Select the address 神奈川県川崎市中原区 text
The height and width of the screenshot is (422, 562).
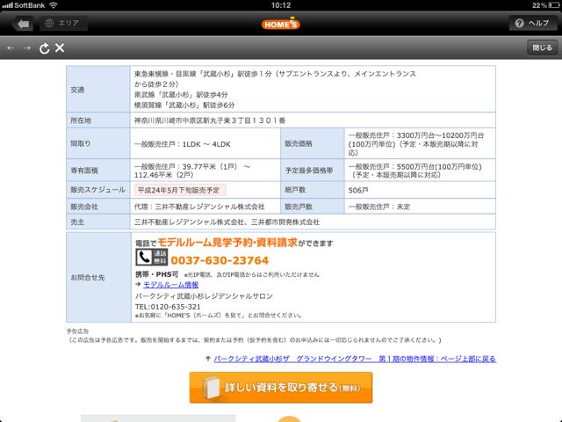pos(210,120)
